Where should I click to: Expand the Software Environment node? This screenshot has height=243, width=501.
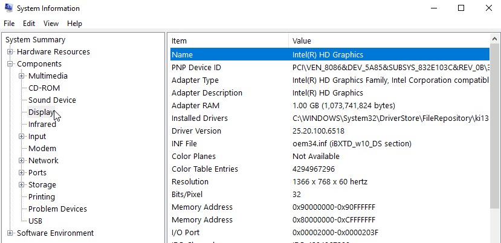tap(10, 233)
